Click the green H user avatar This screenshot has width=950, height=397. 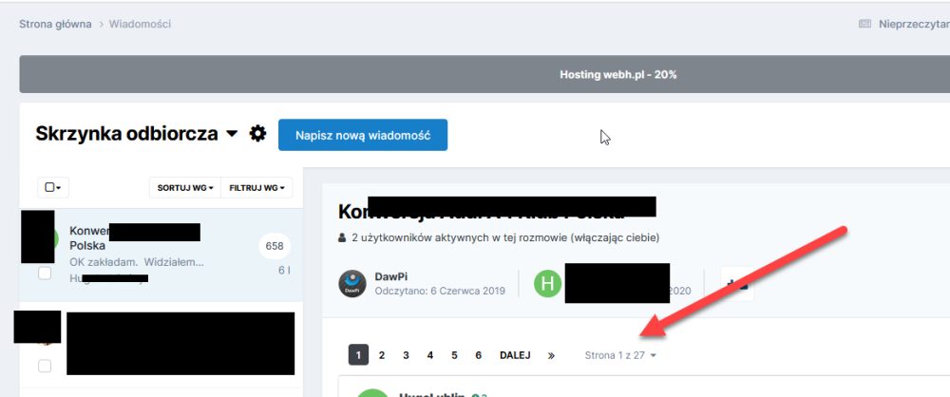click(x=547, y=284)
